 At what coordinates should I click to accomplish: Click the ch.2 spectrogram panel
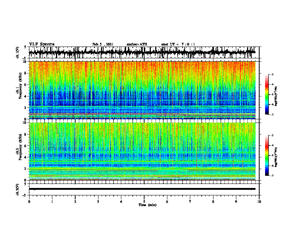pos(142,151)
